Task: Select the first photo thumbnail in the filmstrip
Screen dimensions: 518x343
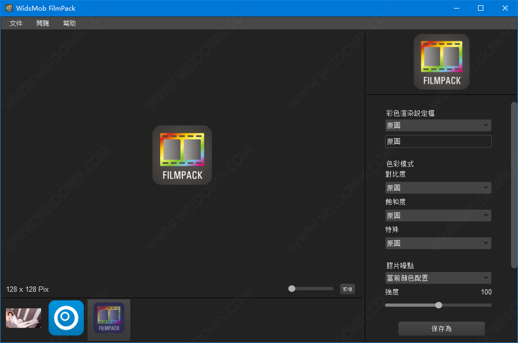Action: click(23, 318)
